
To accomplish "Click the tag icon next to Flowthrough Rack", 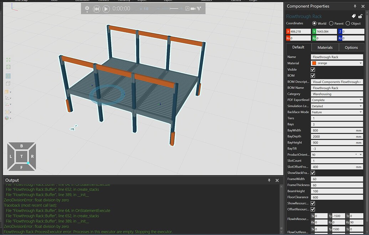I will click(353, 16).
